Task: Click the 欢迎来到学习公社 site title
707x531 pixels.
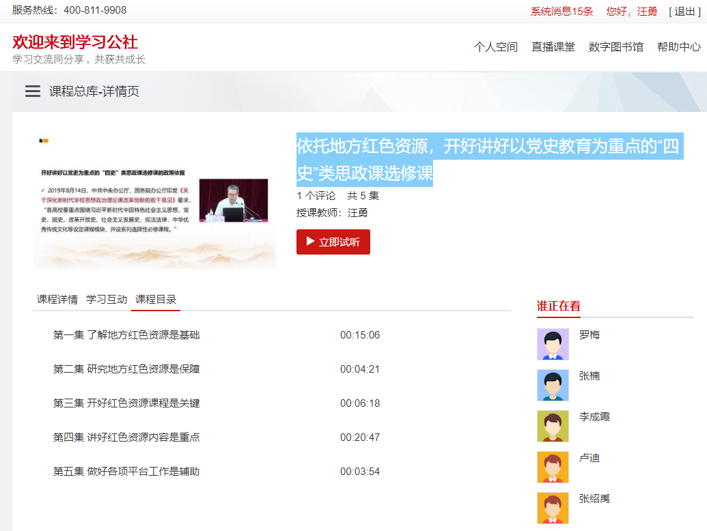Action: (75, 42)
